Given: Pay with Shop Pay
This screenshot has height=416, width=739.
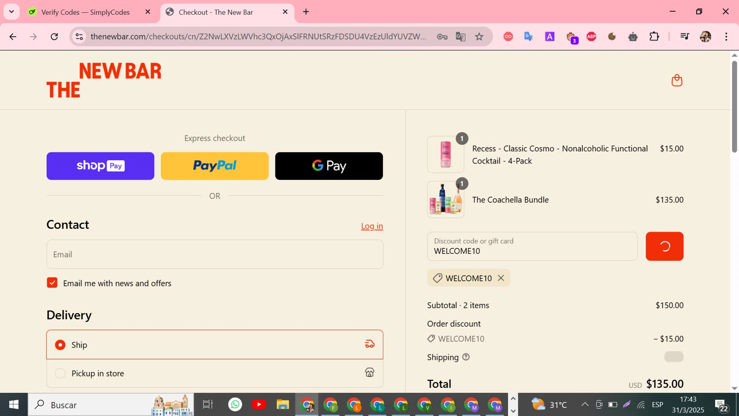Looking at the screenshot, I should tap(101, 166).
